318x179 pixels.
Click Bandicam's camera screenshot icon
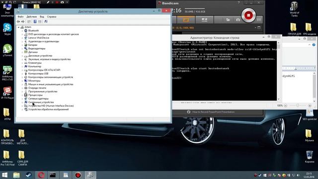(x=238, y=20)
